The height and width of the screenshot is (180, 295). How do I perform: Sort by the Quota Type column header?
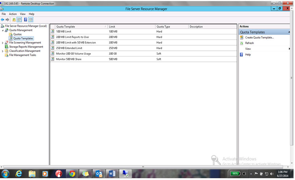[x=172, y=27]
